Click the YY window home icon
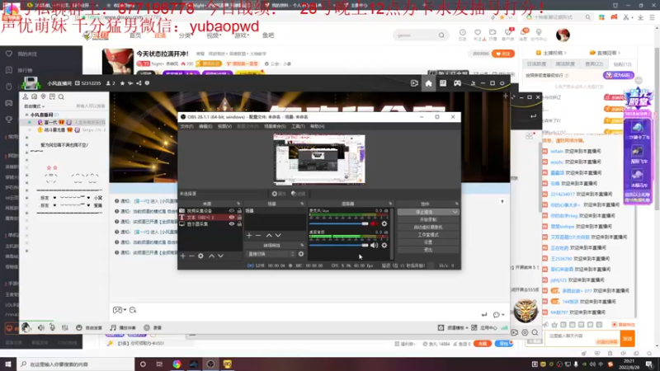Image resolution: width=660 pixels, height=371 pixels. pos(428,83)
